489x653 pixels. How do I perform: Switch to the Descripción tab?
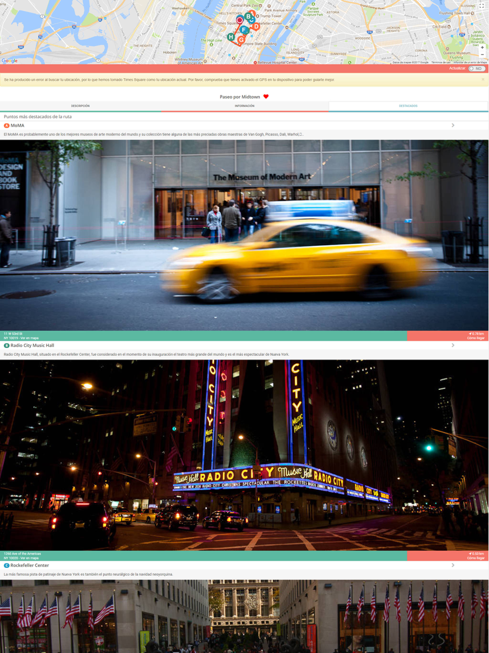coord(80,106)
